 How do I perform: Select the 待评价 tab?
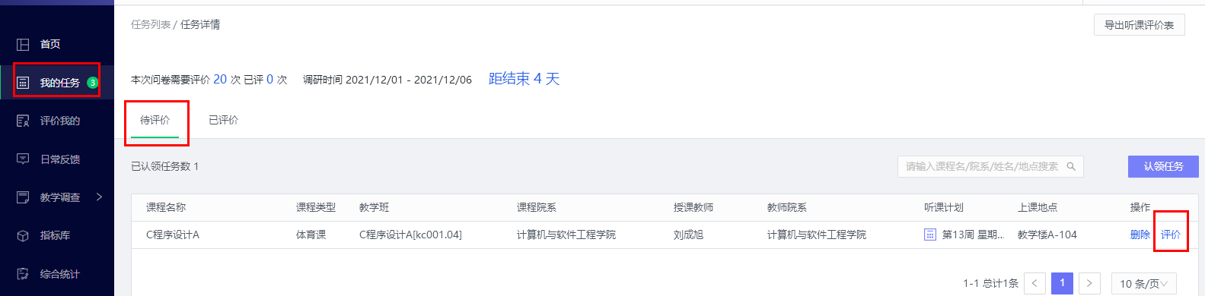pos(155,120)
